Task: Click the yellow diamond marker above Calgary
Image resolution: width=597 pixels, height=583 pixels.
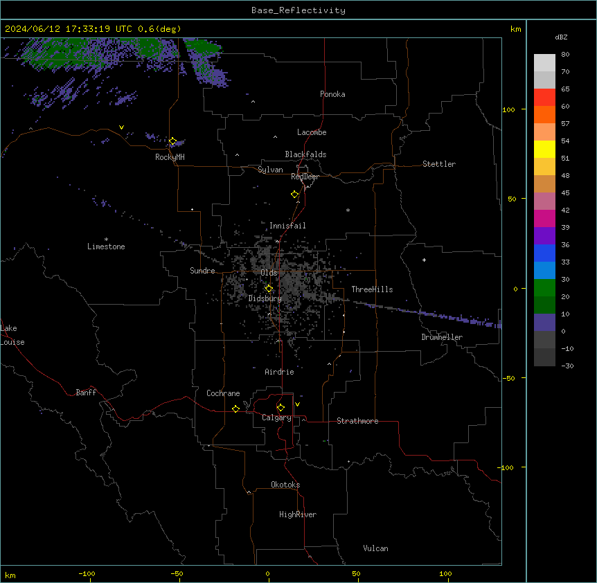Action: pos(280,408)
